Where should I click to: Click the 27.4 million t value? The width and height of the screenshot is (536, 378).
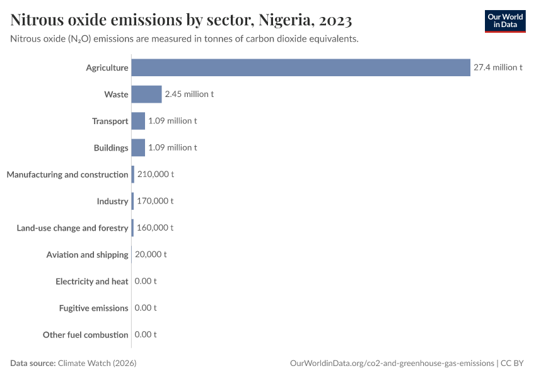(x=498, y=67)
